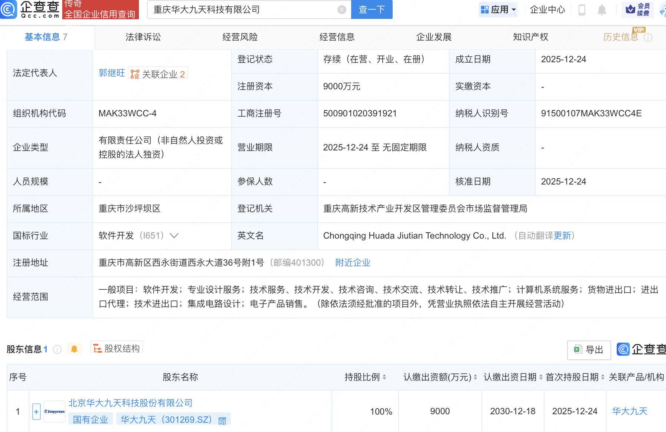Expand the 应用 dropdown menu
This screenshot has height=432, width=666.
tap(499, 10)
